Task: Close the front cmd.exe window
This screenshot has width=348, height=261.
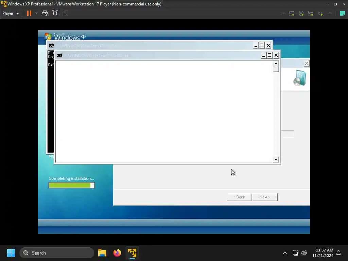Action: [x=276, y=55]
